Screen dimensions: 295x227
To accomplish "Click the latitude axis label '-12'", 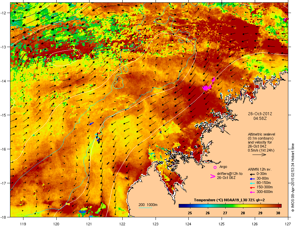I will (3, 13).
